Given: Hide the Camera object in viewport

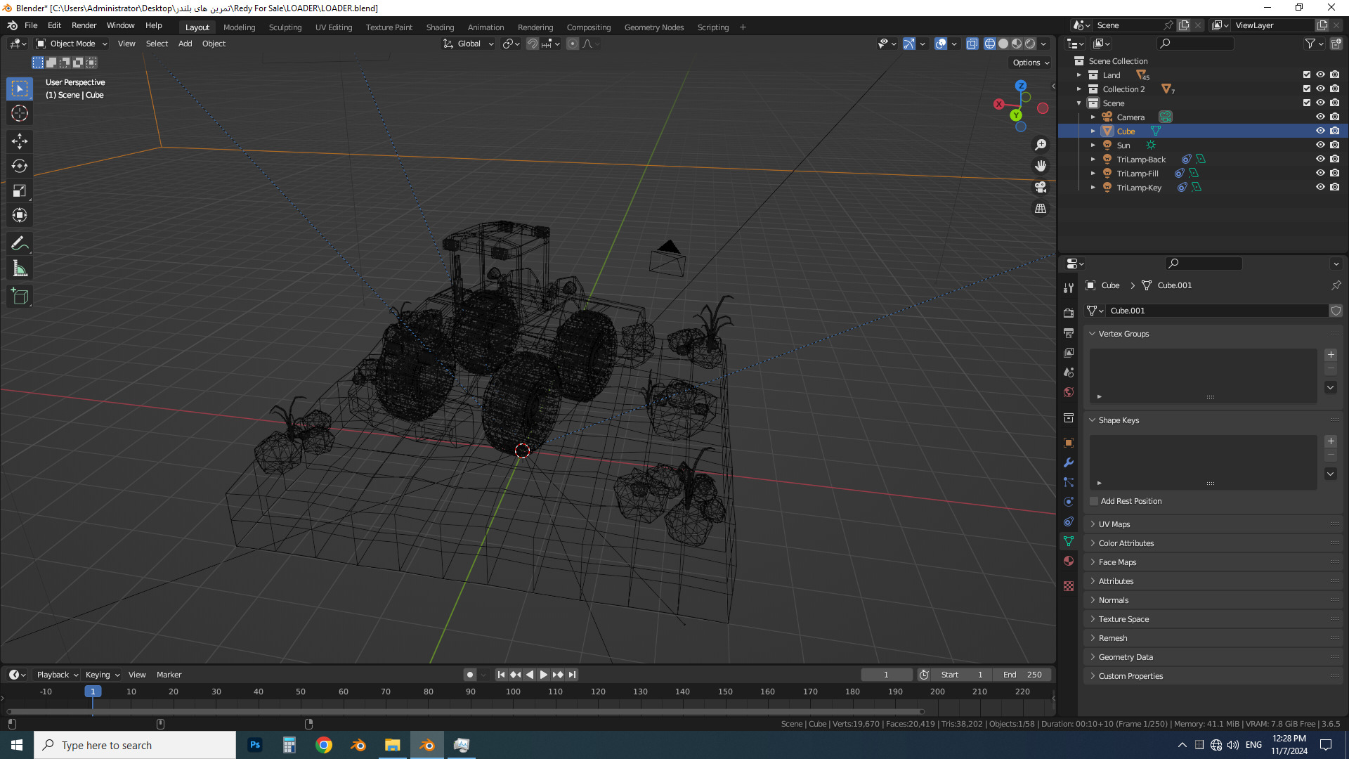Looking at the screenshot, I should pos(1320,117).
